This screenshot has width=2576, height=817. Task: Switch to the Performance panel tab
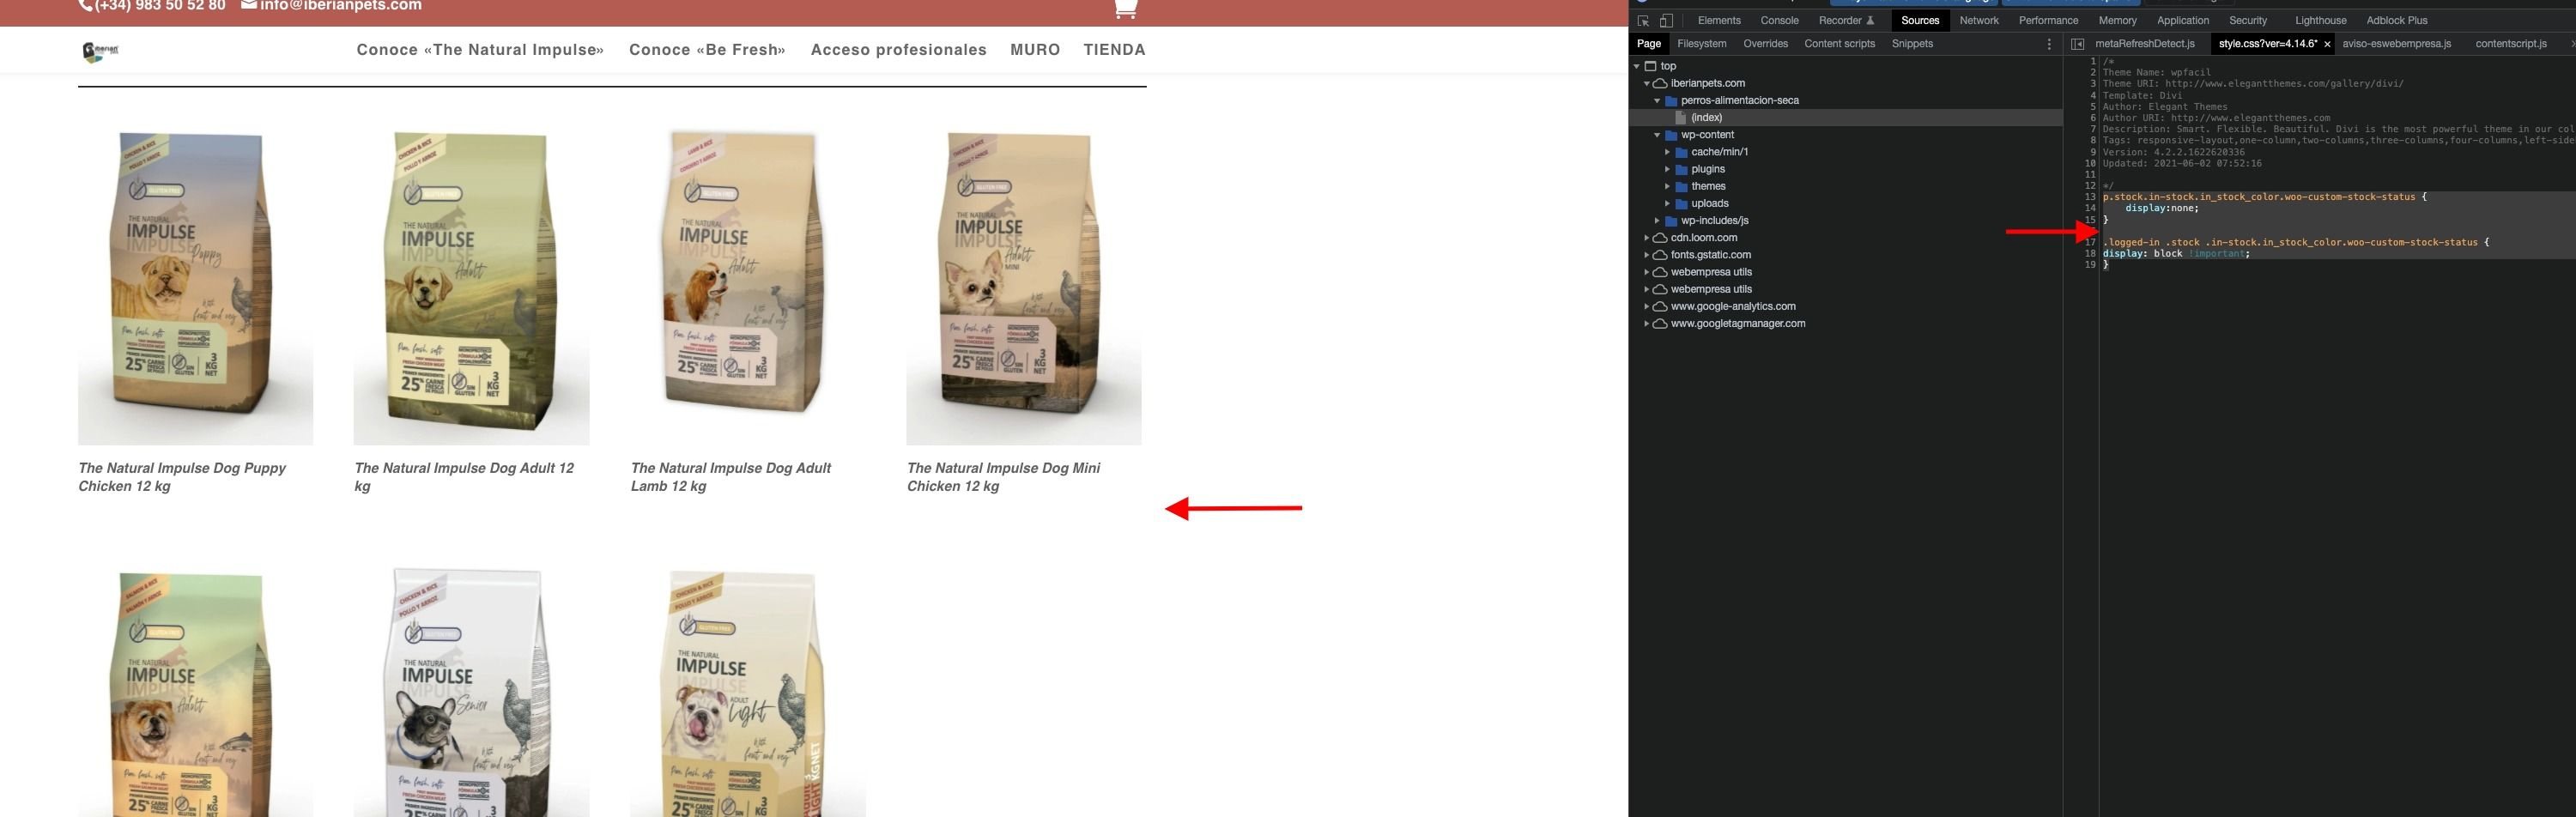[x=2048, y=20]
